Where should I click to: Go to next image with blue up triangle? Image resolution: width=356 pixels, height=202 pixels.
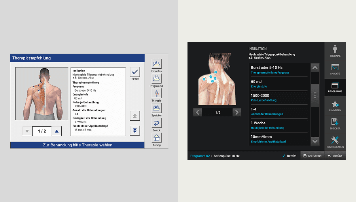(x=57, y=131)
